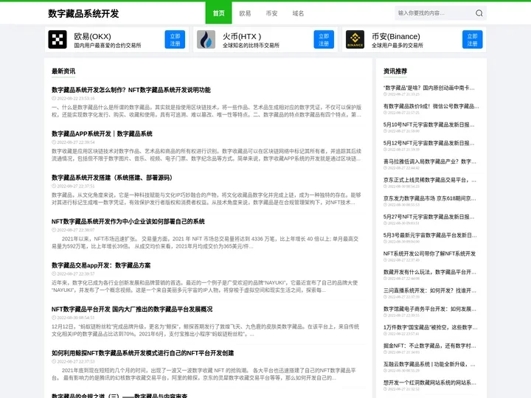Open sidebar item 互融云数字藏品系统 | 功能全新升级
Image resolution: width=531 pixels, height=398 pixels.
point(429,365)
